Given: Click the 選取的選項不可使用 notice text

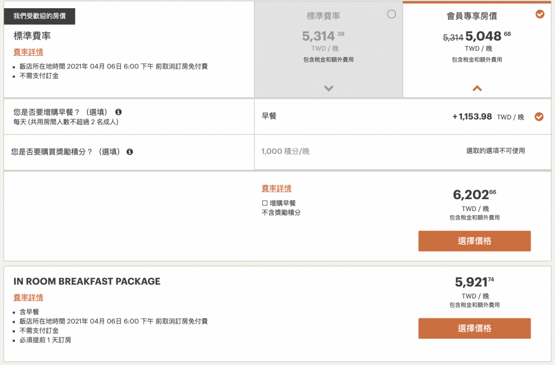Looking at the screenshot, I should tap(495, 151).
